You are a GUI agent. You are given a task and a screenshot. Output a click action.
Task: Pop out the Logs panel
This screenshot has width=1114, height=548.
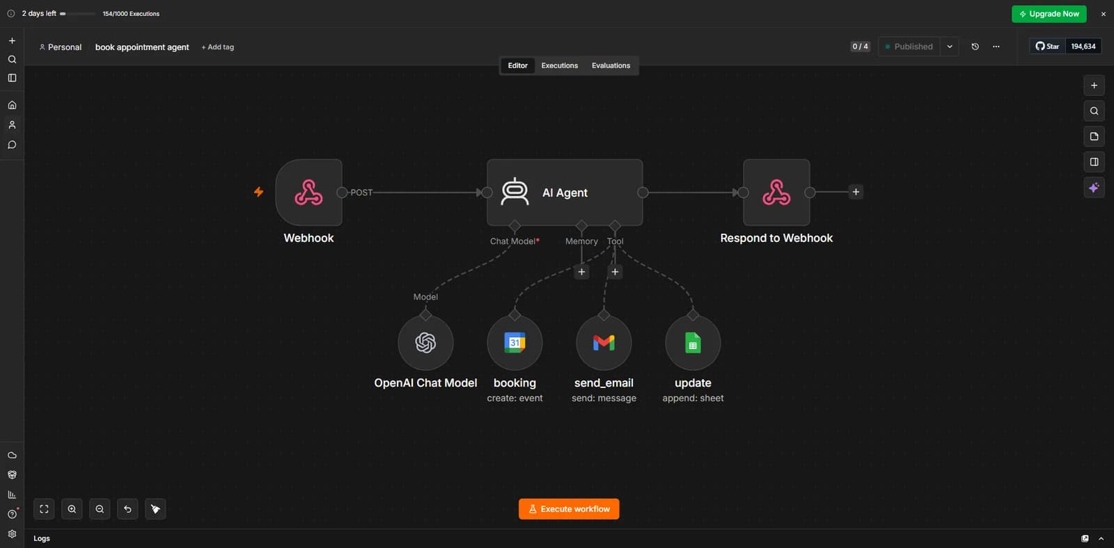1085,538
